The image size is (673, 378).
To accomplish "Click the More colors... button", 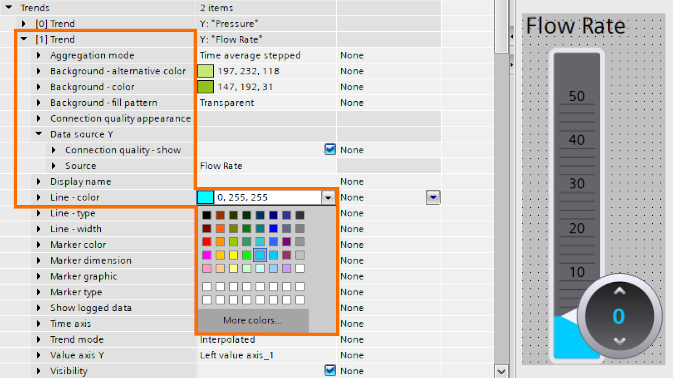I will point(253,320).
